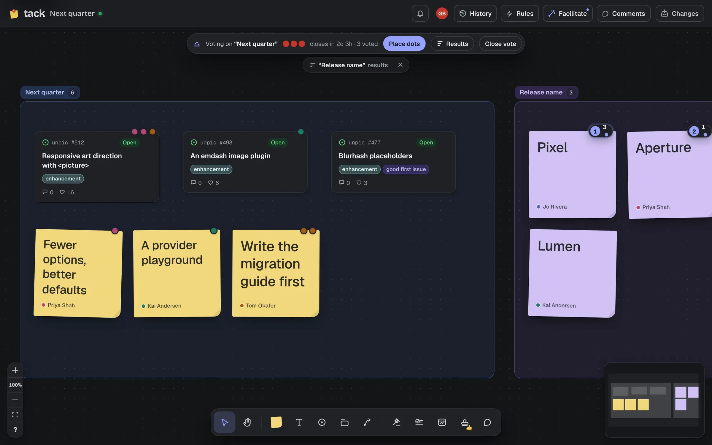This screenshot has height=445, width=712.
Task: Open the Rules panel
Action: pyautogui.click(x=520, y=13)
